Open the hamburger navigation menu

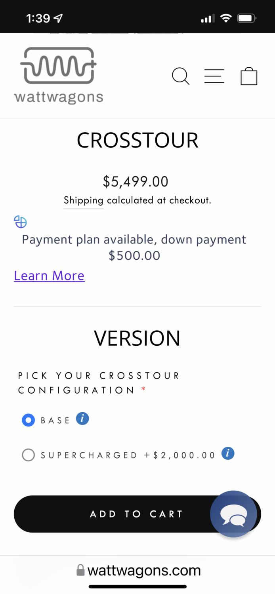(214, 76)
